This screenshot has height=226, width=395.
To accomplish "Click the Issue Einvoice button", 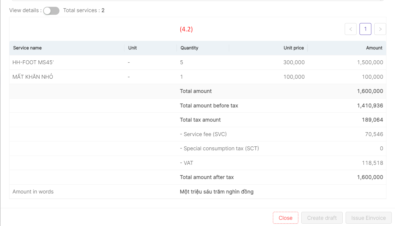I will point(368,218).
